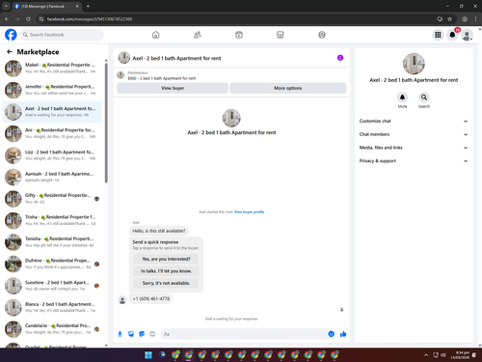Select the Messenger | Facebook browser tab
Image resolution: width=482 pixels, height=362 pixels.
[x=46, y=6]
